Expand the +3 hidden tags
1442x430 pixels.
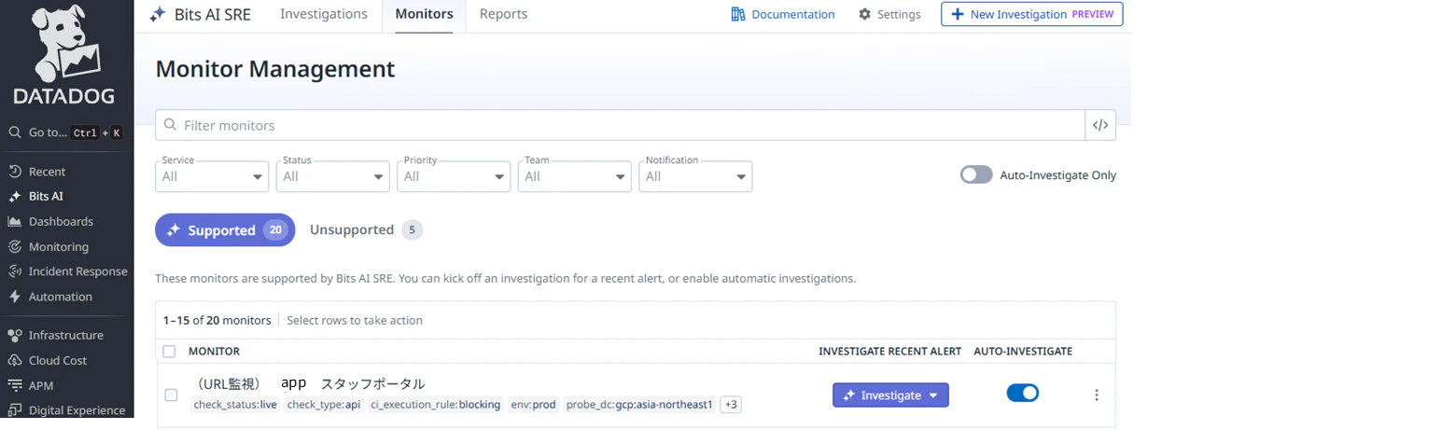tap(732, 405)
